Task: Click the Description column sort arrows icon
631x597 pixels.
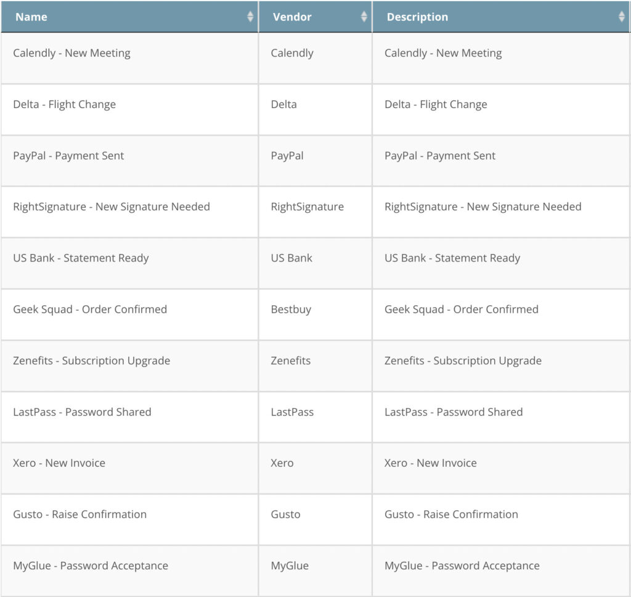Action: pos(621,17)
